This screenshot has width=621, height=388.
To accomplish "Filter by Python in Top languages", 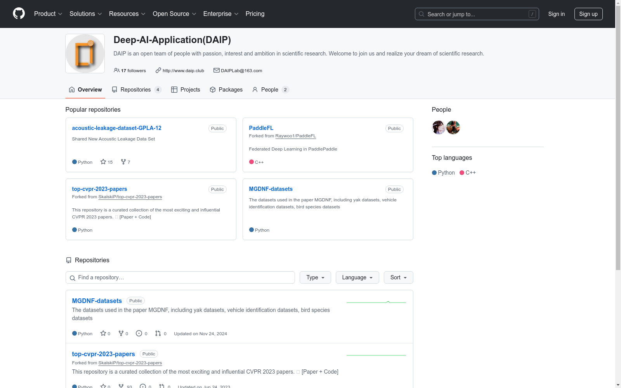I will [443, 173].
